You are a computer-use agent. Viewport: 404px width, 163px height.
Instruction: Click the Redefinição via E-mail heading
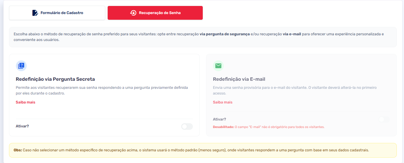[x=239, y=79]
